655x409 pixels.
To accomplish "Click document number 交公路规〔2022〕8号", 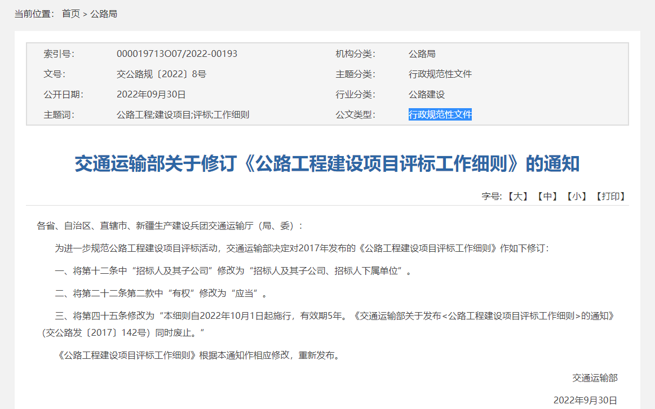I will (x=161, y=74).
